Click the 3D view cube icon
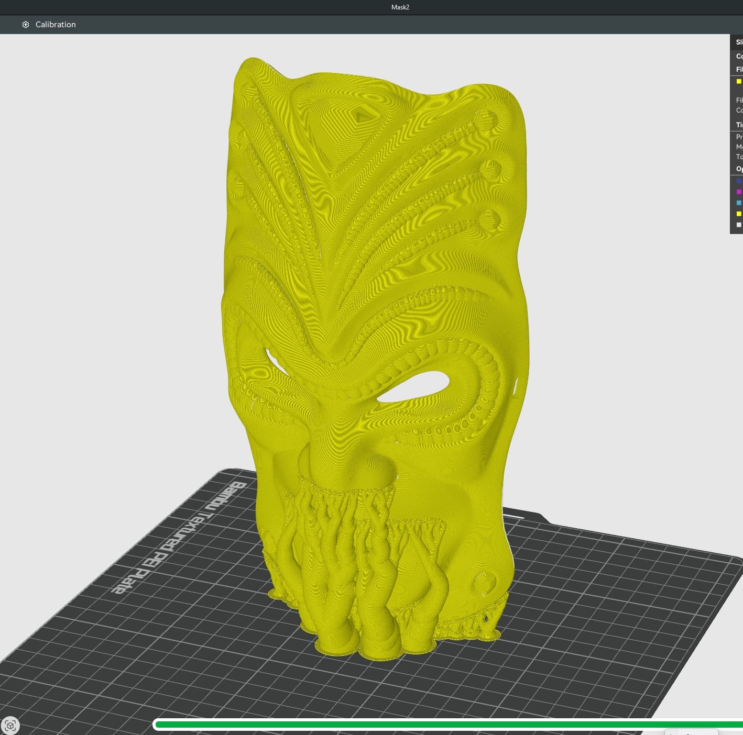743x735 pixels. [x=10, y=726]
